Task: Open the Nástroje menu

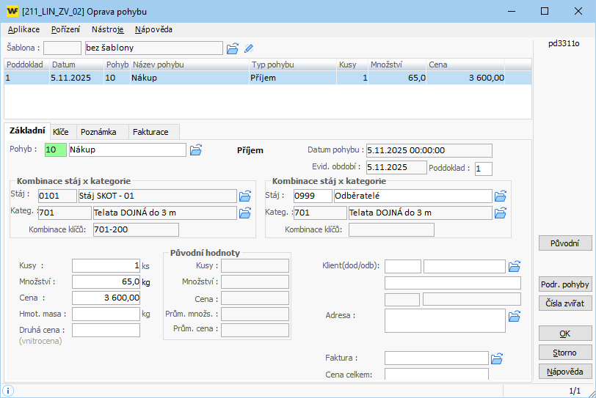Action: click(x=108, y=30)
